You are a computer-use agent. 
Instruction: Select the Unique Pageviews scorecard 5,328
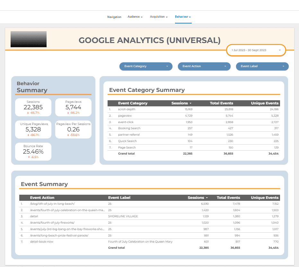tap(33, 129)
